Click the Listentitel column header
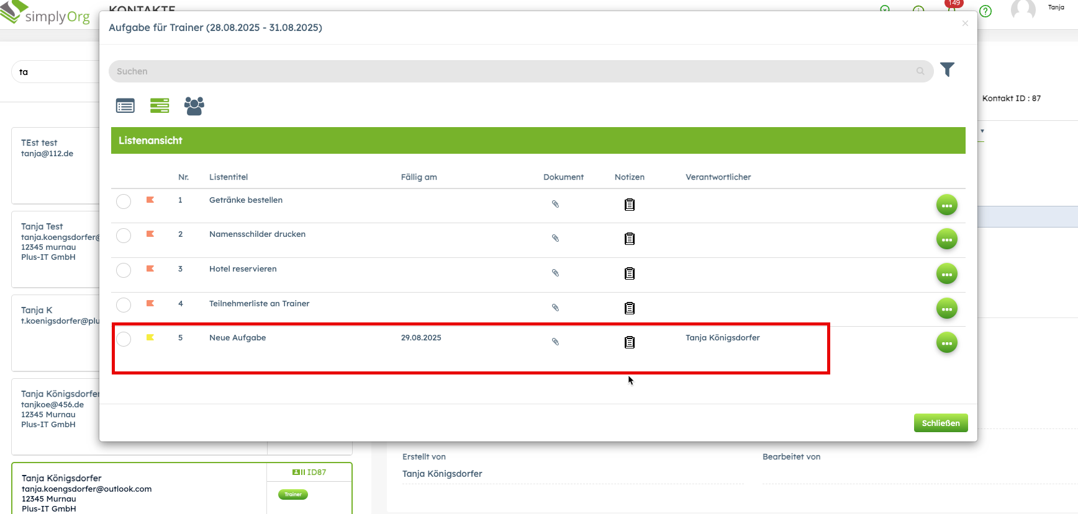Screen dimensions: 1078x514 [x=229, y=177]
